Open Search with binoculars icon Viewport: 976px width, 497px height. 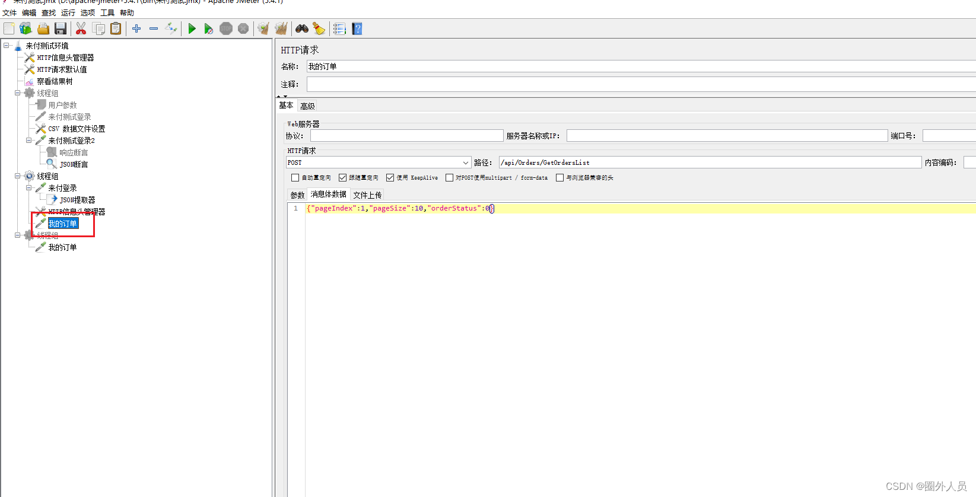pyautogui.click(x=302, y=28)
